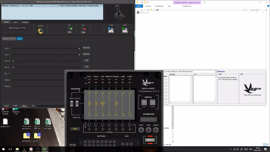Click the CENTER deadzone stepper

pyautogui.click(x=77, y=103)
